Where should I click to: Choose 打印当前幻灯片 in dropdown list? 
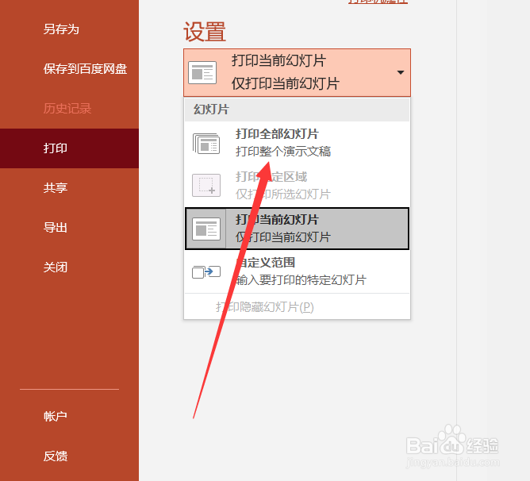298,229
